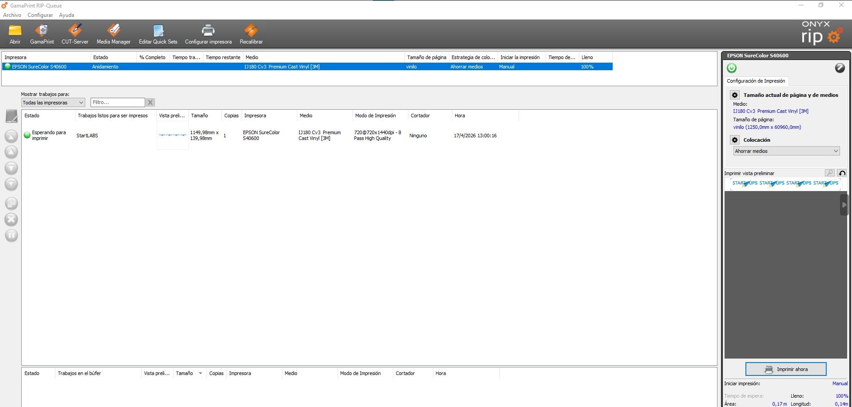Click the copy job icon in sidebar
The image size is (852, 407).
tap(12, 203)
